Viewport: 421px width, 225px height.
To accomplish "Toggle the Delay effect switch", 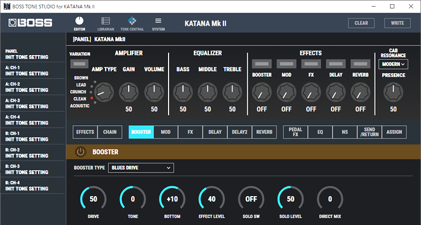I will point(336,64).
